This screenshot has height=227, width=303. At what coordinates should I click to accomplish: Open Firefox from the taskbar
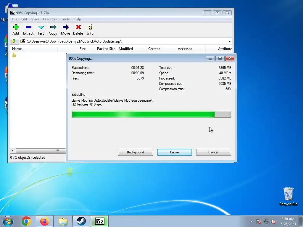44,221
